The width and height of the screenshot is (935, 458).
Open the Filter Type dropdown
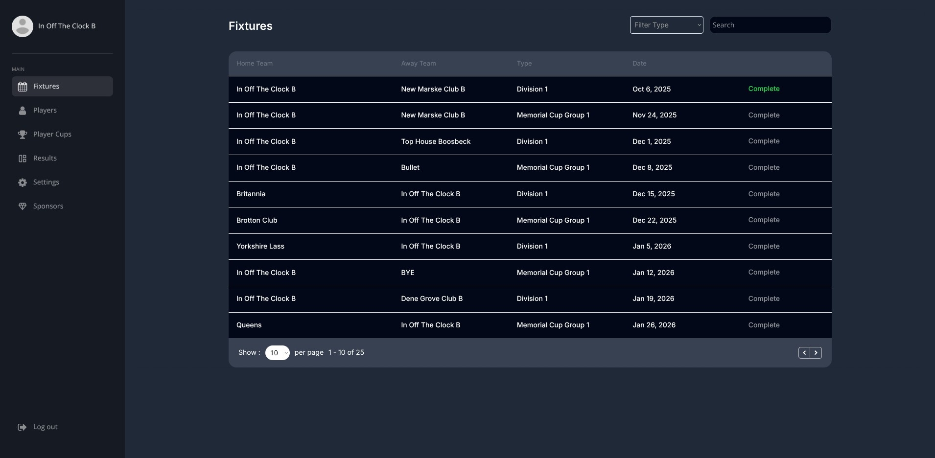(666, 25)
